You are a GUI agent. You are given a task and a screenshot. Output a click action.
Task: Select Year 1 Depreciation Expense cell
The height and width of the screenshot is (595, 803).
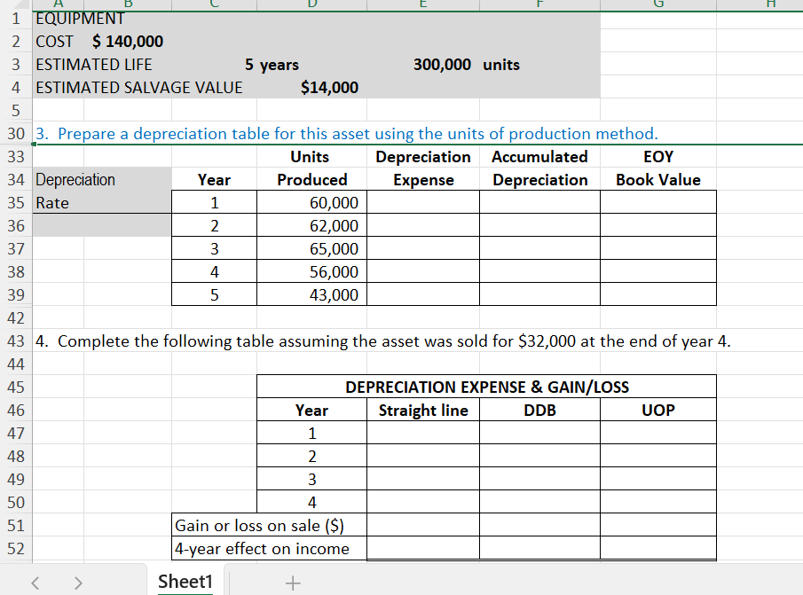click(423, 202)
